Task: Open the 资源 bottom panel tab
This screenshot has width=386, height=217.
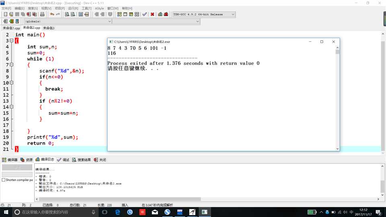Action: [x=27, y=160]
